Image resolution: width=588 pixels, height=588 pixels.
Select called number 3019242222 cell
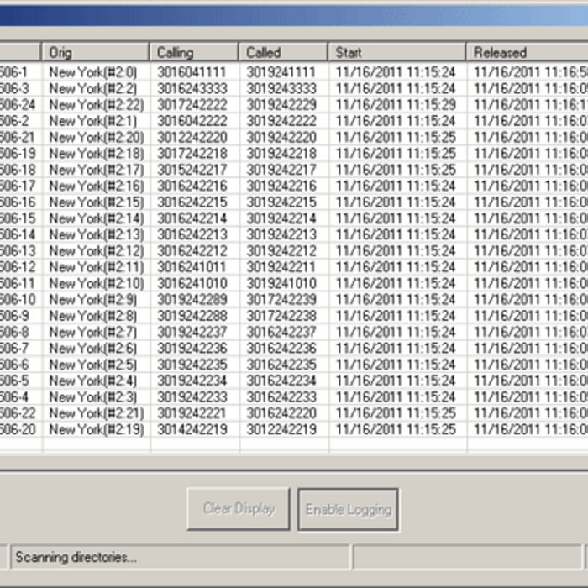(x=281, y=121)
